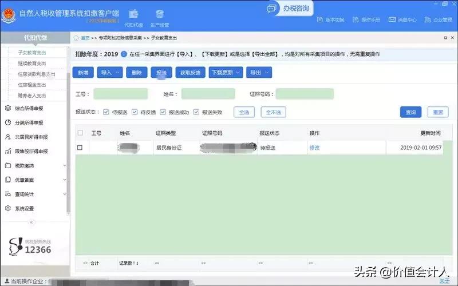Toggle the 报送失败 status checkbox
This screenshot has height=286, width=458.
[196, 112]
